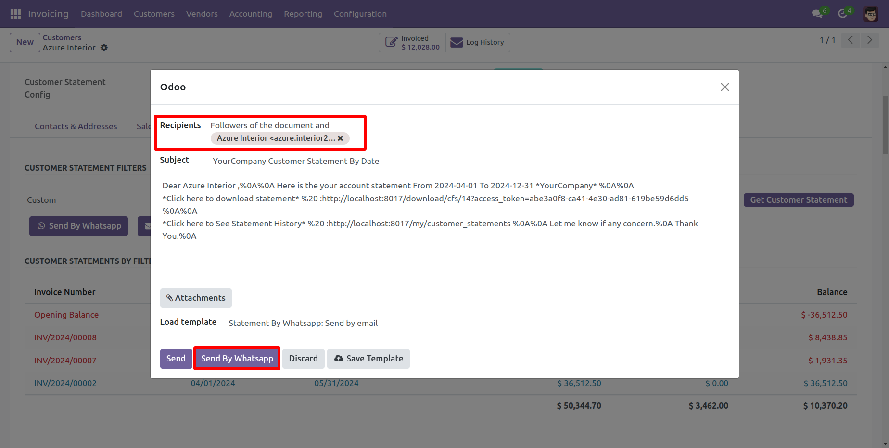Remove the Azure Interior recipient tag
Image resolution: width=889 pixels, height=448 pixels.
340,138
